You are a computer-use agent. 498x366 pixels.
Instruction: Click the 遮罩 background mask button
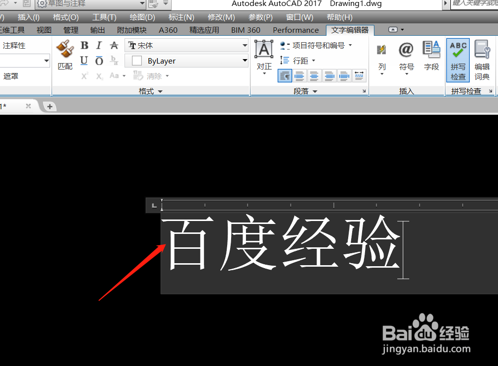[x=10, y=76]
